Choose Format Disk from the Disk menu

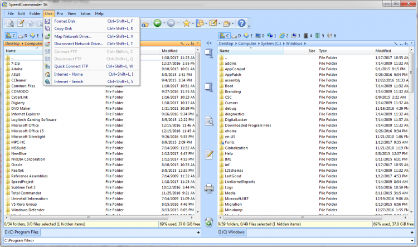[92, 21]
